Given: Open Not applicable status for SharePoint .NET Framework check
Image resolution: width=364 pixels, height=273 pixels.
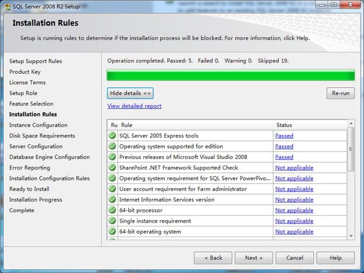Looking at the screenshot, I should pos(295,168).
